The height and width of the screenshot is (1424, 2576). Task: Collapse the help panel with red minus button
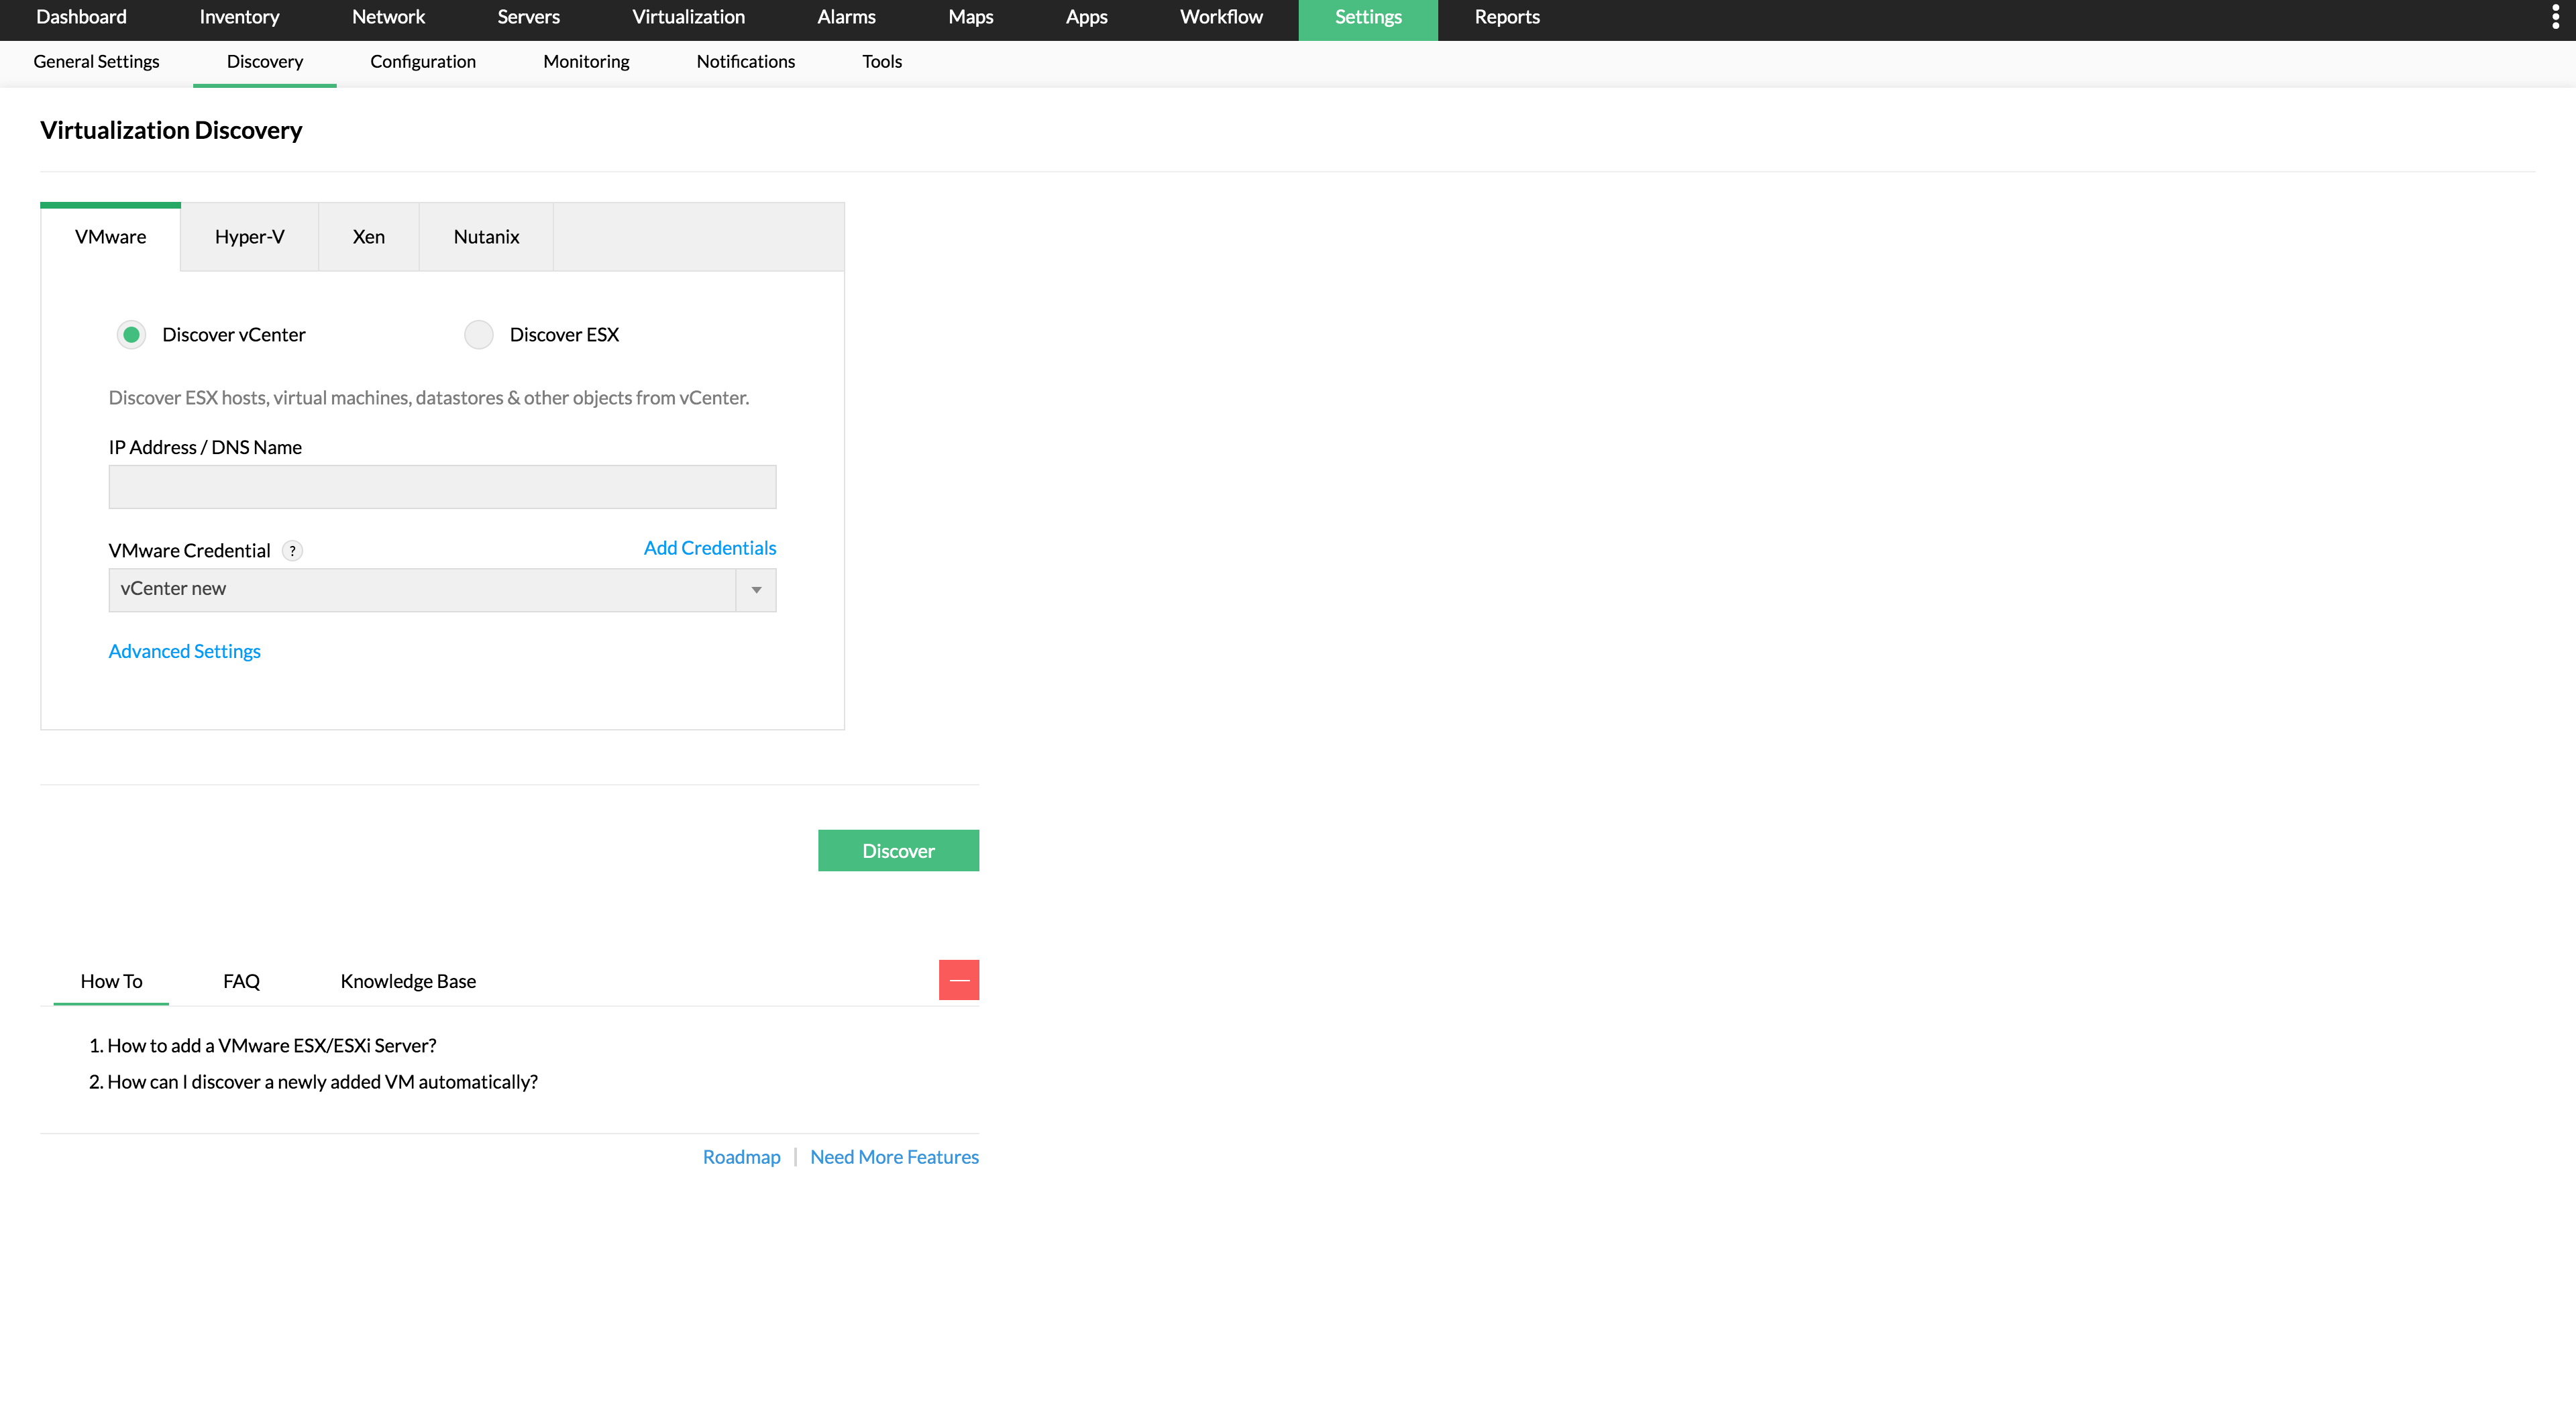click(958, 980)
